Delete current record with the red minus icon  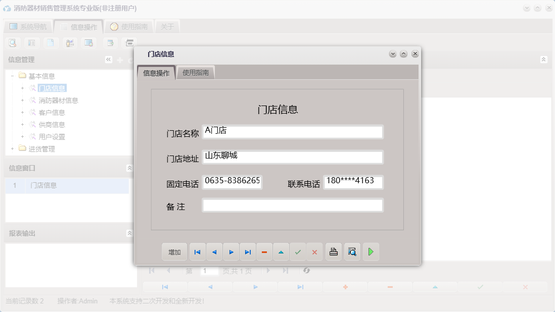(x=264, y=251)
